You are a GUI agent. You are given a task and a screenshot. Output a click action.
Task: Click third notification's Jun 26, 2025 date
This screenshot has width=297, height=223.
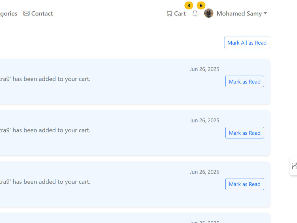click(204, 172)
